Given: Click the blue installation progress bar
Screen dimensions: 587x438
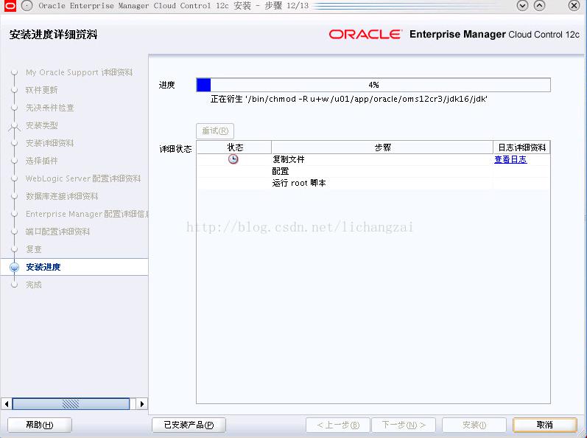Looking at the screenshot, I should click(373, 85).
